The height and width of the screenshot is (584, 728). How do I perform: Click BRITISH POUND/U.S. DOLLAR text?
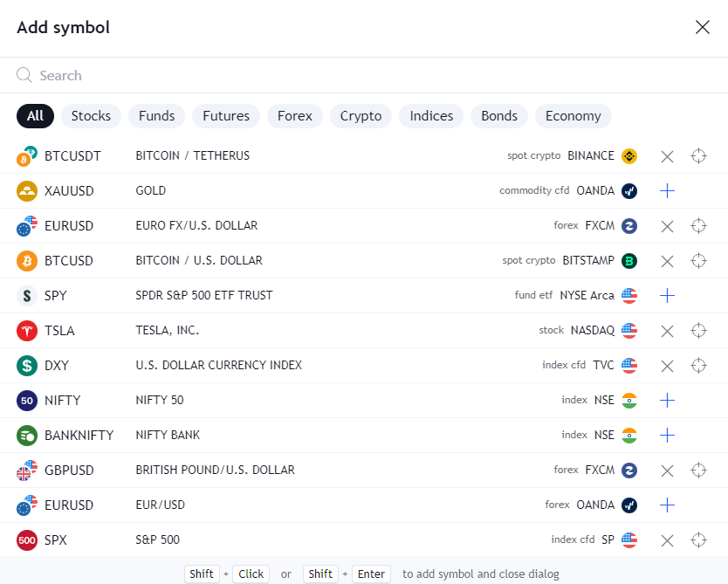click(215, 470)
